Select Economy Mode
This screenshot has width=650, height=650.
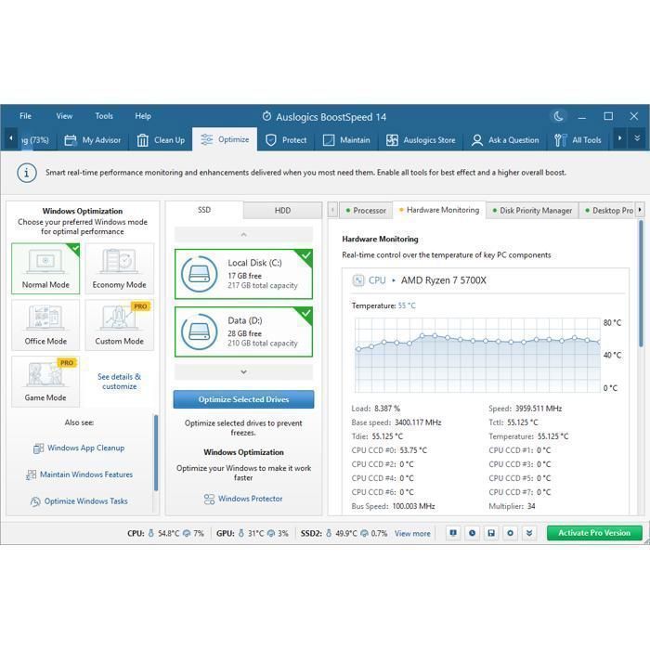(x=120, y=268)
